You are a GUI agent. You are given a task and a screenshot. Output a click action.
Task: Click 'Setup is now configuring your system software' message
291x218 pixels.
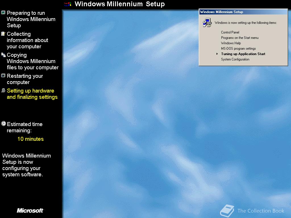click(26, 165)
